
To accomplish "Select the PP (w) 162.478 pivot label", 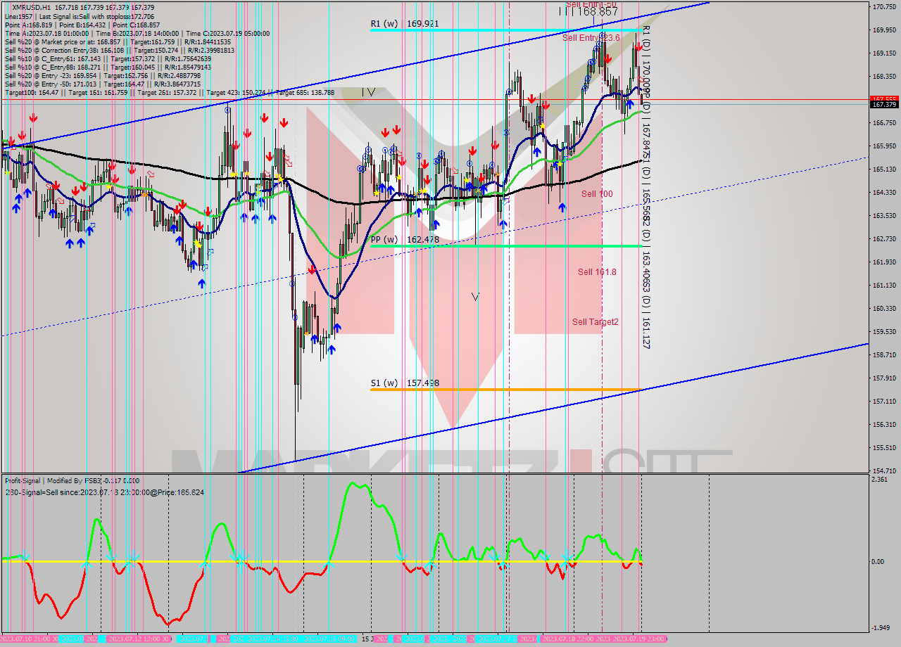I will (x=405, y=240).
